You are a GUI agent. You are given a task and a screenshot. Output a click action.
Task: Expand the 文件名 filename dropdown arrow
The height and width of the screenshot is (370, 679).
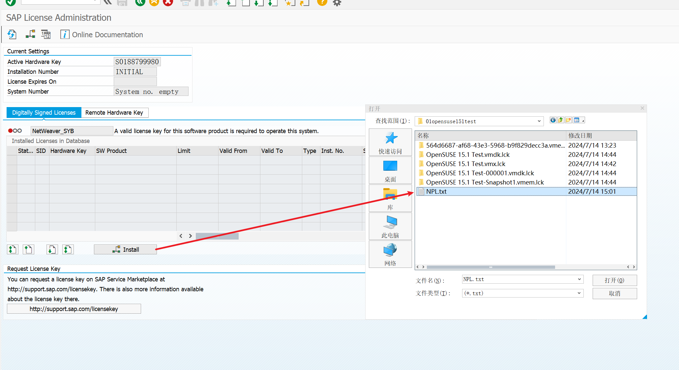pyautogui.click(x=579, y=279)
